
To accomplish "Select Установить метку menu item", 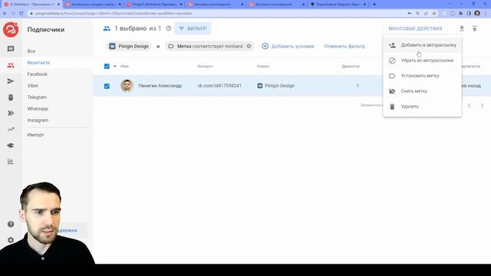I will [422, 76].
